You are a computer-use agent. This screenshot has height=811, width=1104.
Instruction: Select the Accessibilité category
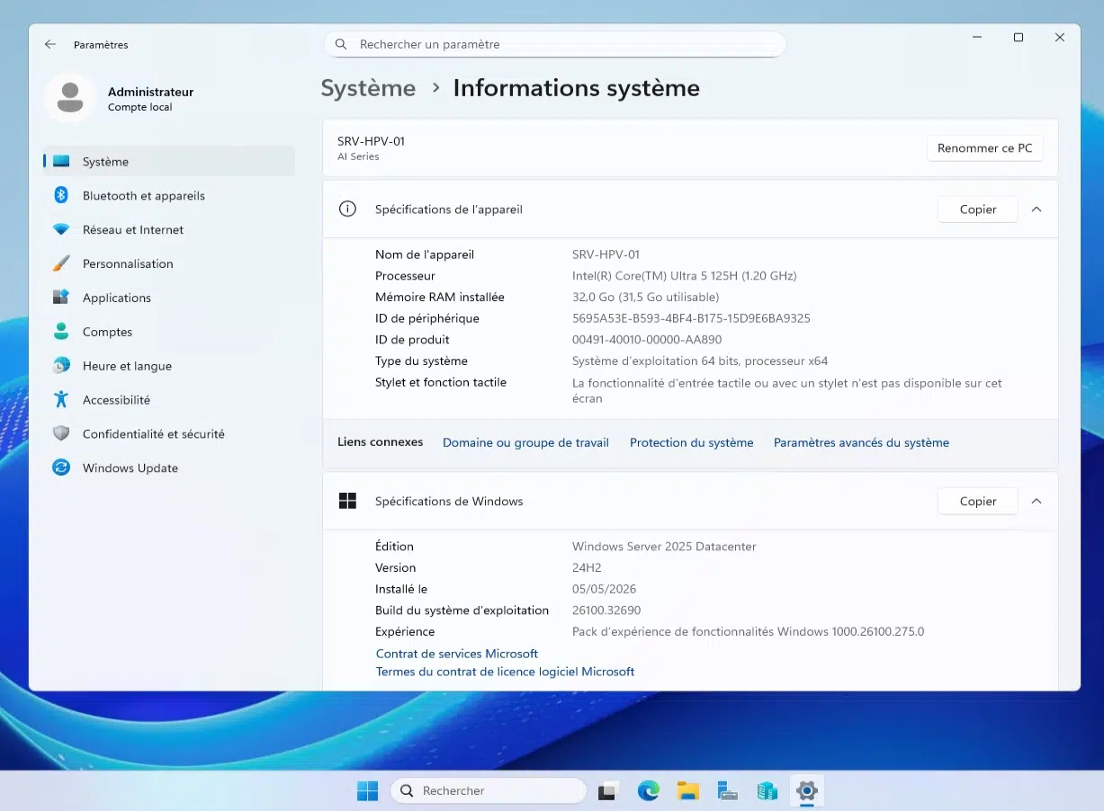point(169,400)
